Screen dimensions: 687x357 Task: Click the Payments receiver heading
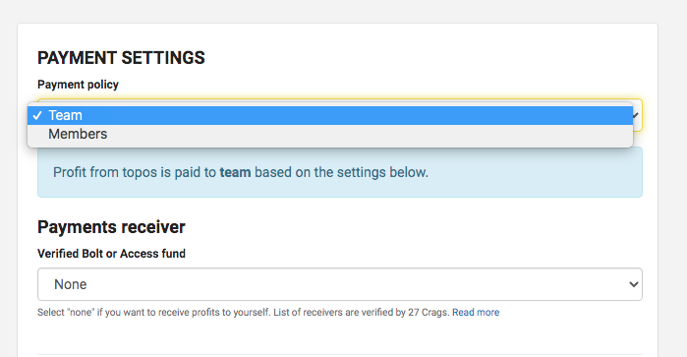point(111,227)
